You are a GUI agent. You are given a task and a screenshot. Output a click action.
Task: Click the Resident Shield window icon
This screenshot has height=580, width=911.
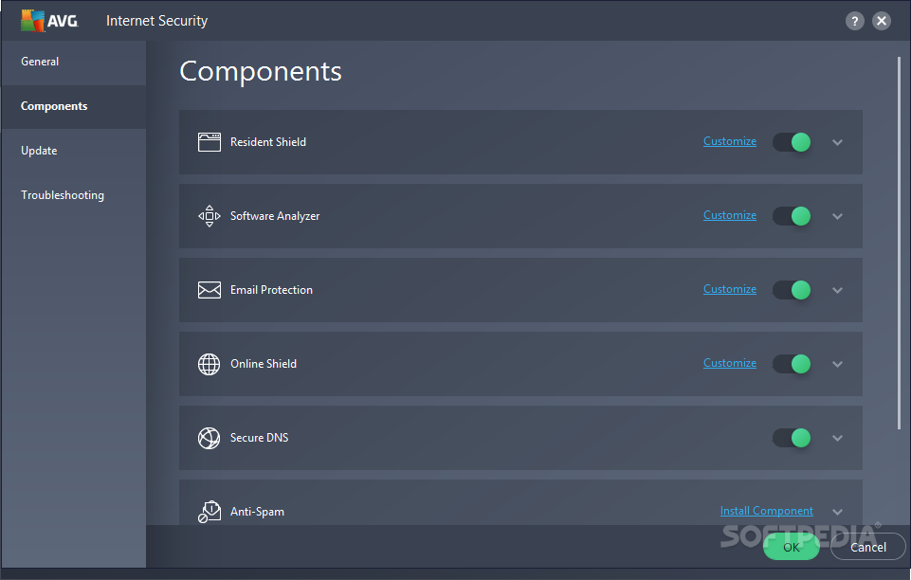pos(210,142)
